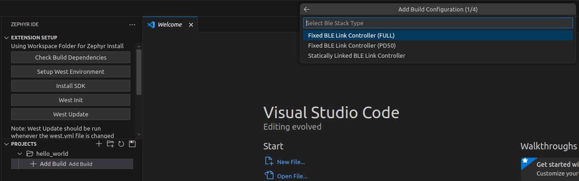Screen dimensions: 579x181
Task: Click the refresh icon in the Projects header
Action: (x=121, y=144)
